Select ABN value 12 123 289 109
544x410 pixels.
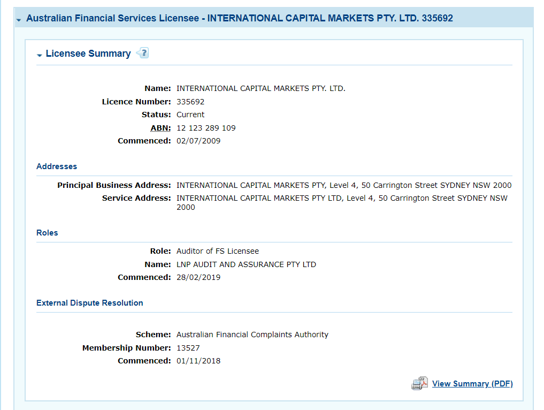click(206, 128)
